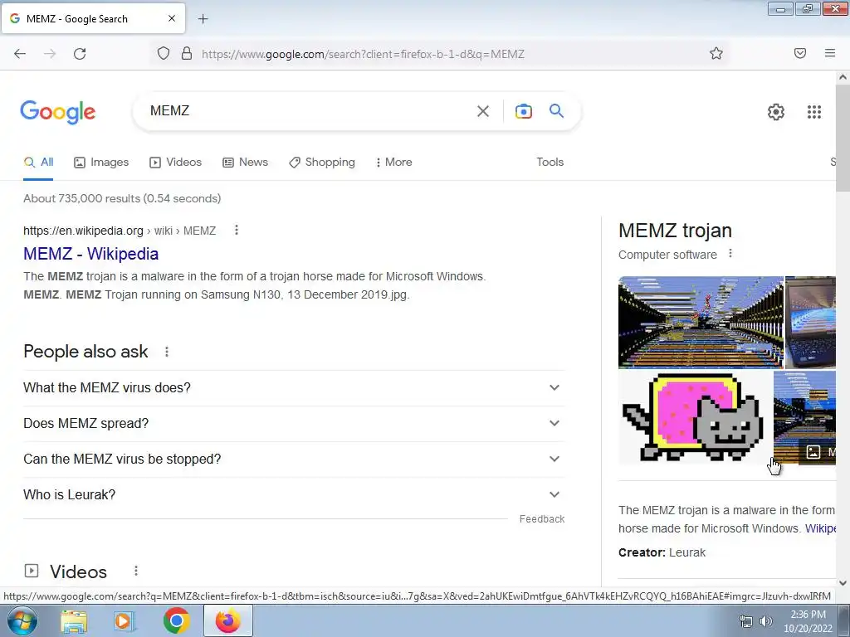
Task: Click the scrollbar up arrow
Action: tap(843, 77)
